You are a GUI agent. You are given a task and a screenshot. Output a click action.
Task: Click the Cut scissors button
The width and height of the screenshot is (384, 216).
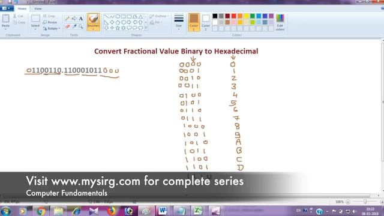(19, 16)
